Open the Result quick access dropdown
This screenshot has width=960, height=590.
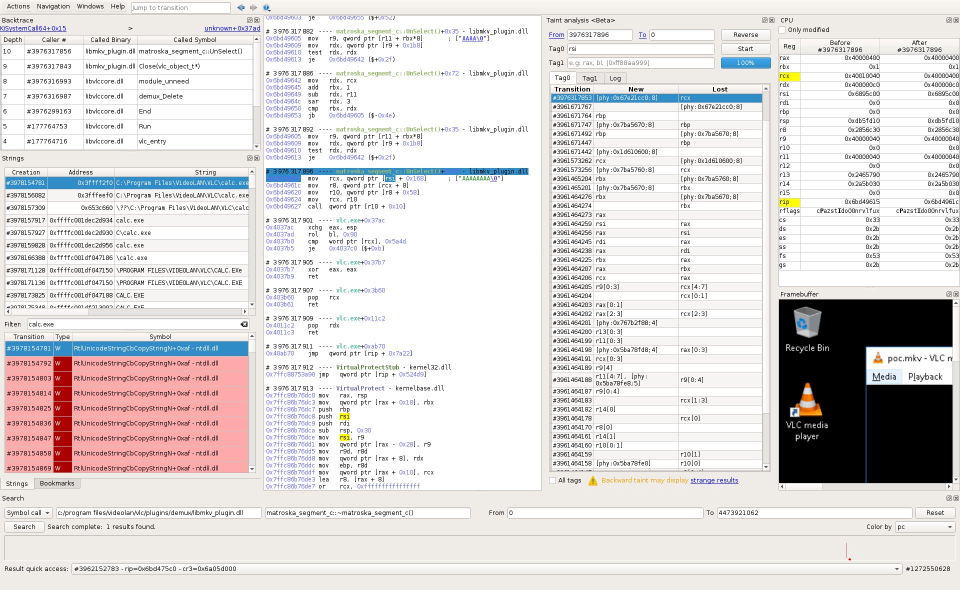897,568
